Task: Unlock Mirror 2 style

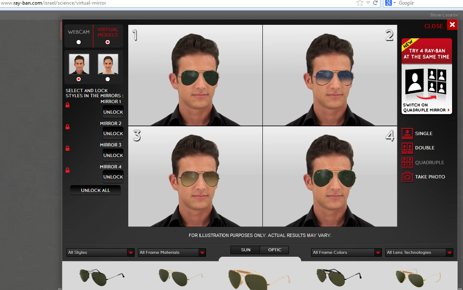Action: 113,133
